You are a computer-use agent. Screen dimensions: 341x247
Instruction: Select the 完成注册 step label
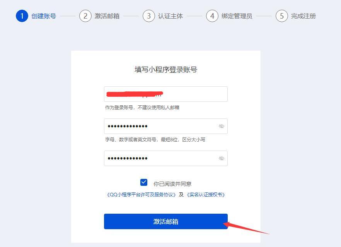click(x=303, y=16)
